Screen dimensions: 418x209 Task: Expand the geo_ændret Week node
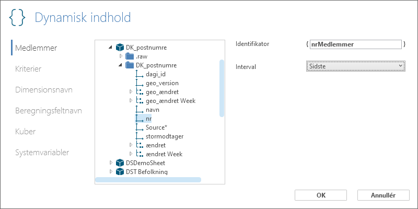point(131,100)
